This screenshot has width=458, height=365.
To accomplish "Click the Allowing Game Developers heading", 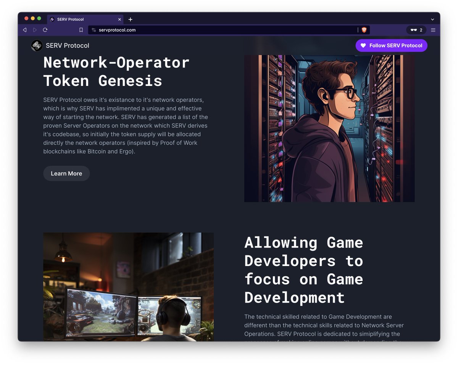I will click(304, 270).
